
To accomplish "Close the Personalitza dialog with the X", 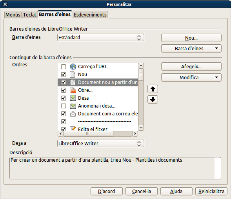I will pos(5,4).
